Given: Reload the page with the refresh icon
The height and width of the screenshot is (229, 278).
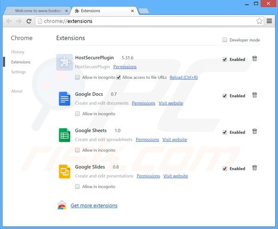Looking at the screenshot, I should (29, 21).
